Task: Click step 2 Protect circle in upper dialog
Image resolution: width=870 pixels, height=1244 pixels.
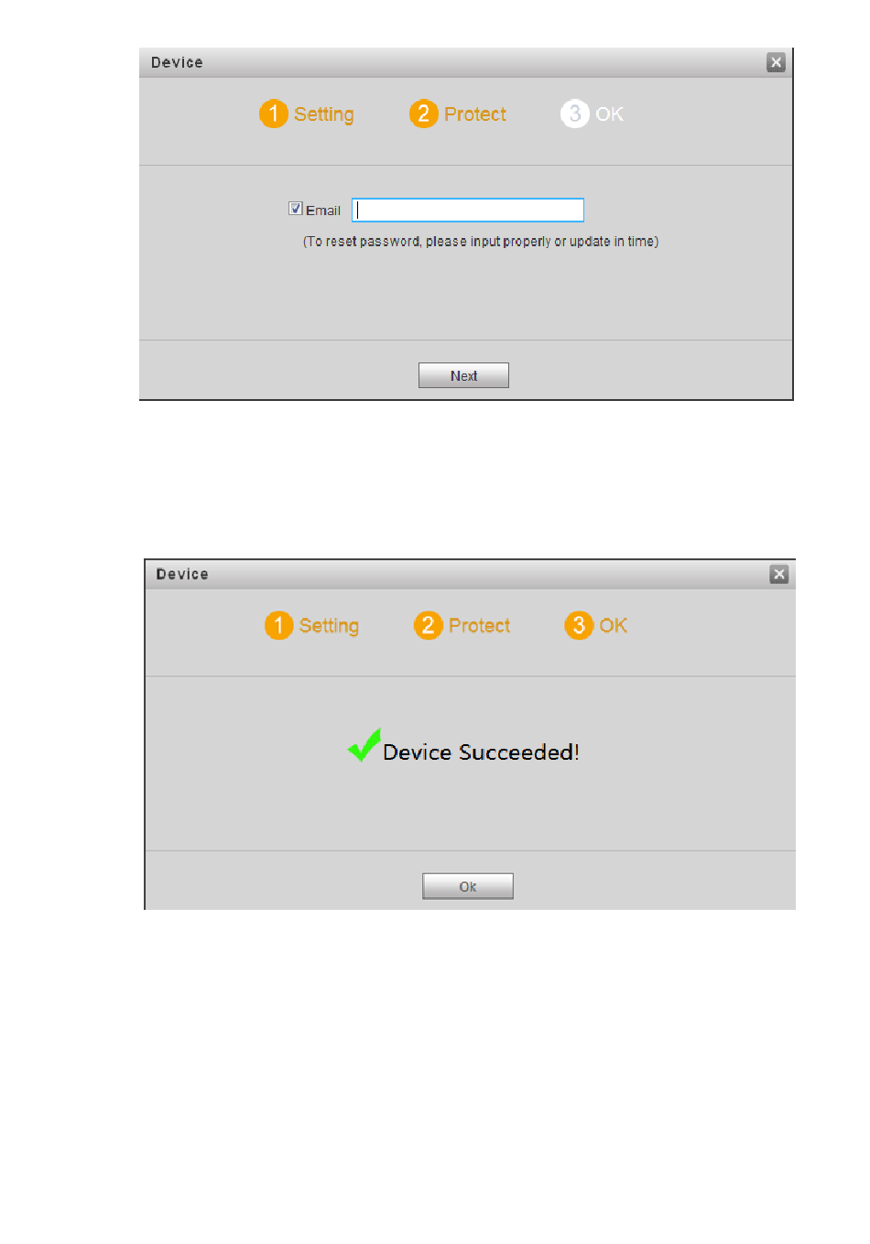Action: (423, 114)
